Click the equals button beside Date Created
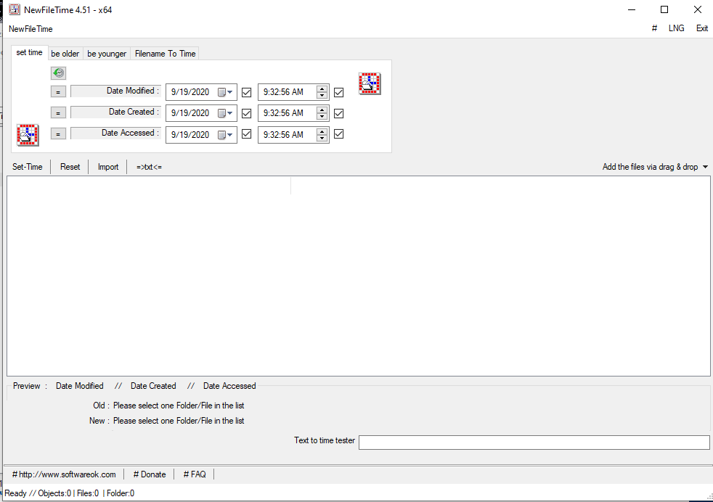 pyautogui.click(x=58, y=112)
